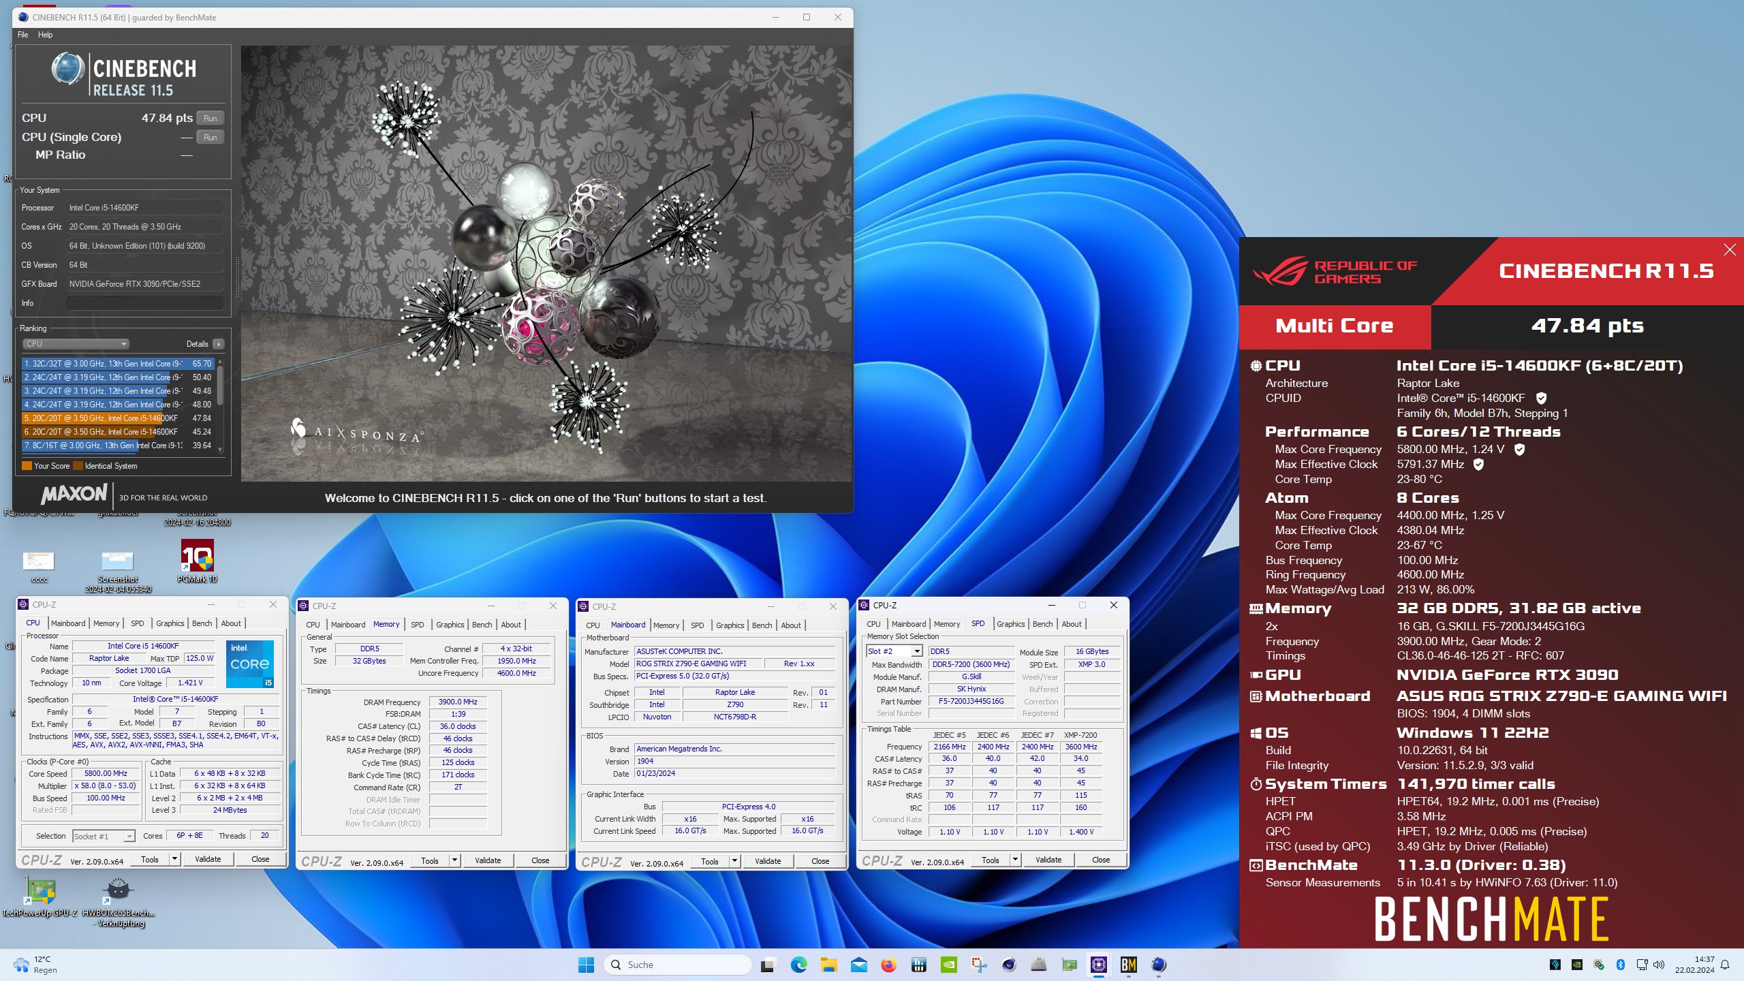The height and width of the screenshot is (981, 1744).
Task: Click the Info field in Cinebench
Action: coord(145,303)
